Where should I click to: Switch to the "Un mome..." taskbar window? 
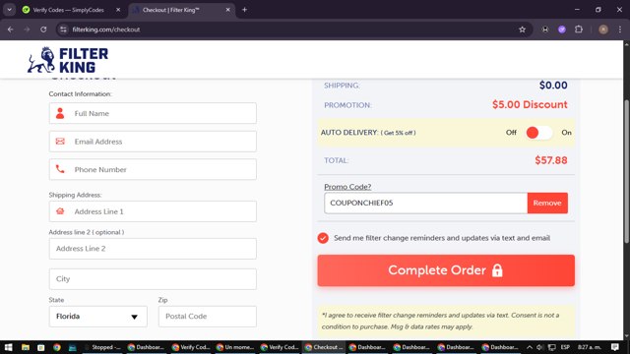pyautogui.click(x=235, y=347)
